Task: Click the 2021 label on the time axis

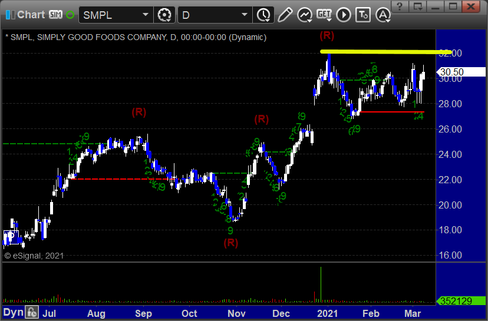Action: coord(328,313)
